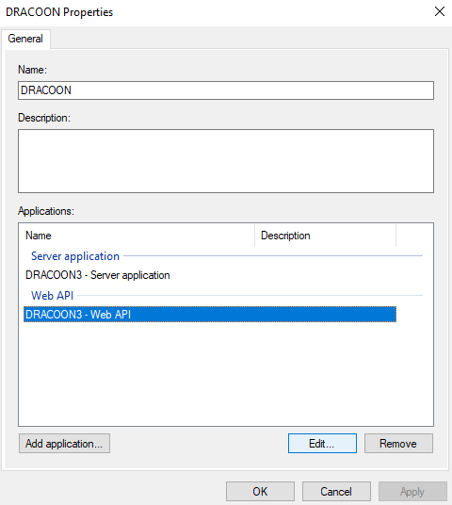452x505 pixels.
Task: Focus the empty Description text box
Action: pyautogui.click(x=226, y=161)
